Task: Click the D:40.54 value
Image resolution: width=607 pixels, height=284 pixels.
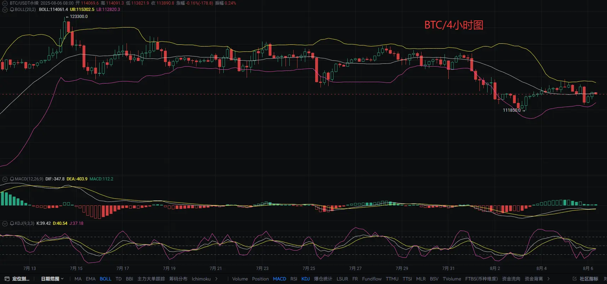Action: [60, 223]
